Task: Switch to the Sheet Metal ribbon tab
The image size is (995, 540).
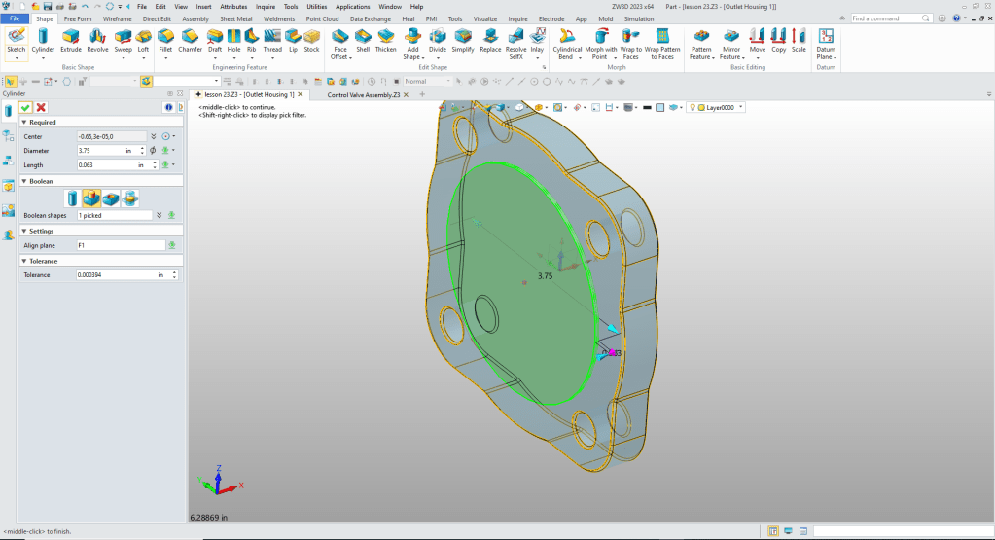Action: click(x=234, y=18)
